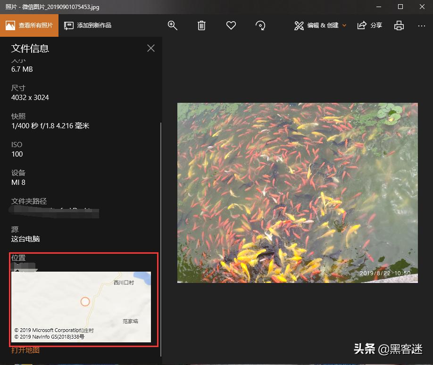Add photo to favorites with heart icon

click(x=231, y=25)
